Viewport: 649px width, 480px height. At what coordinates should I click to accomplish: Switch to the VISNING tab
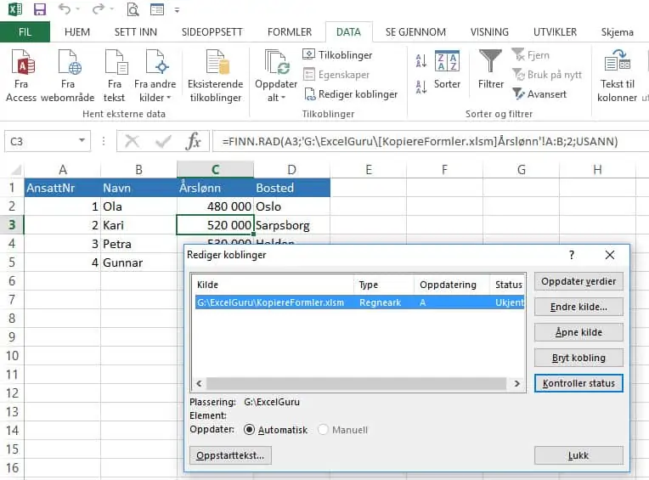click(489, 32)
